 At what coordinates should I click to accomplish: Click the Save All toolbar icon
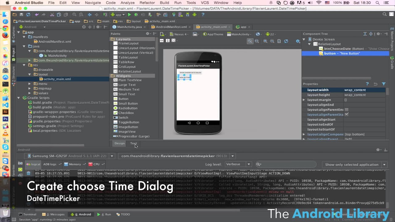(x=21, y=14)
